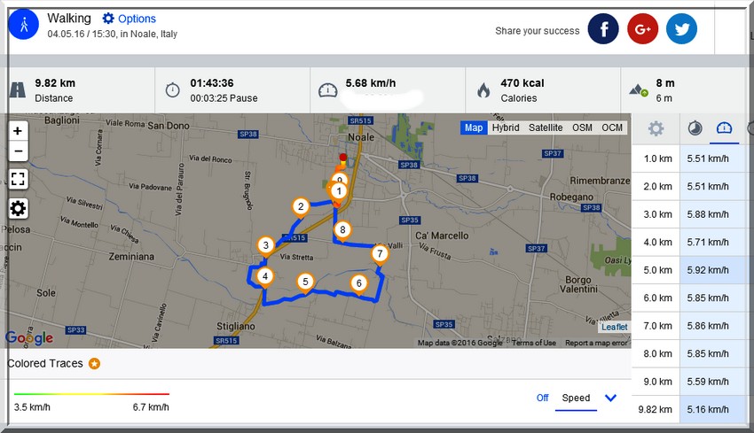Image resolution: width=754 pixels, height=433 pixels.
Task: Turn colored traces Off
Action: coord(542,398)
